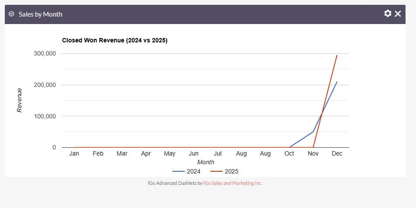
Task: Toggle the 2024 series legend label
Action: (193, 171)
